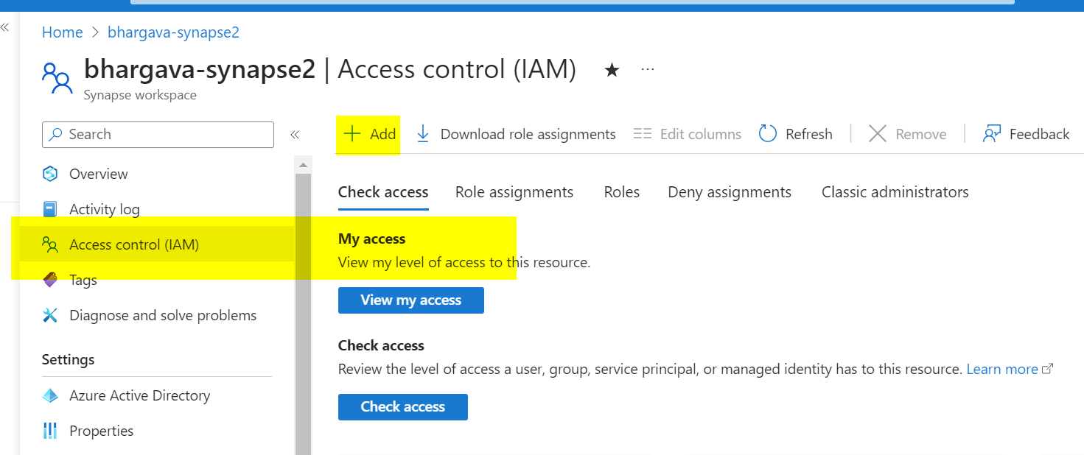Image resolution: width=1084 pixels, height=455 pixels.
Task: Select the Classic administrators tab
Action: pos(895,191)
